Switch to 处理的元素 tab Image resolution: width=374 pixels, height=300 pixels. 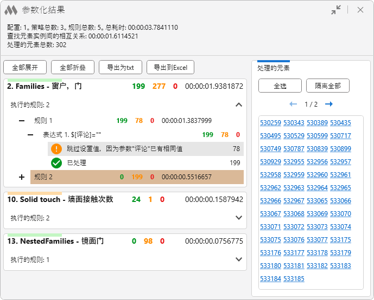pos(274,68)
